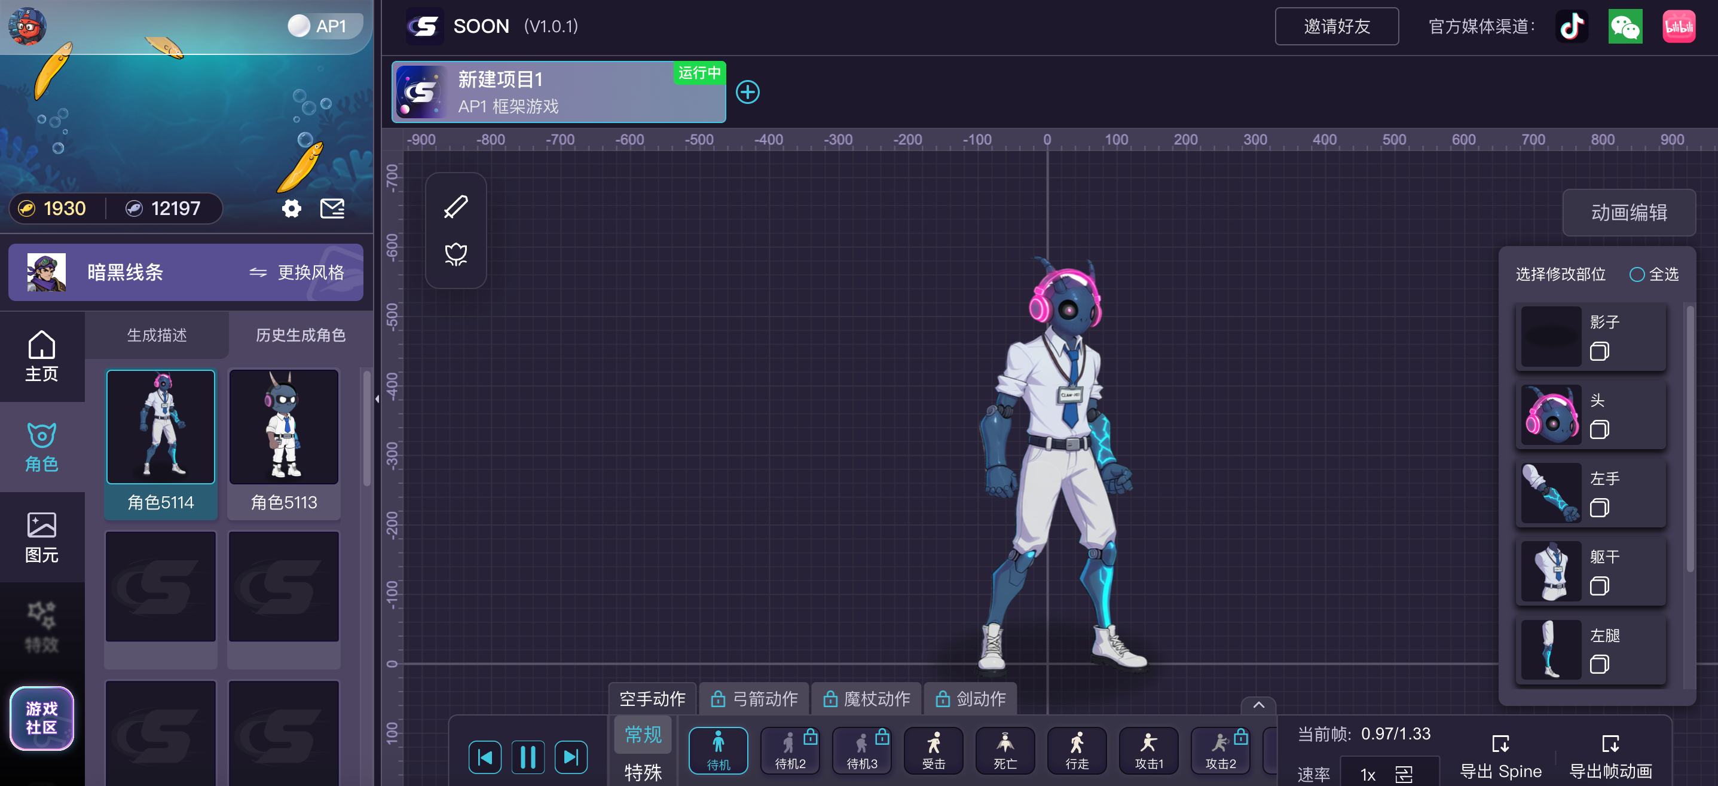Select locked 待机2 animation
Viewport: 1718px width, 786px height.
coord(790,750)
